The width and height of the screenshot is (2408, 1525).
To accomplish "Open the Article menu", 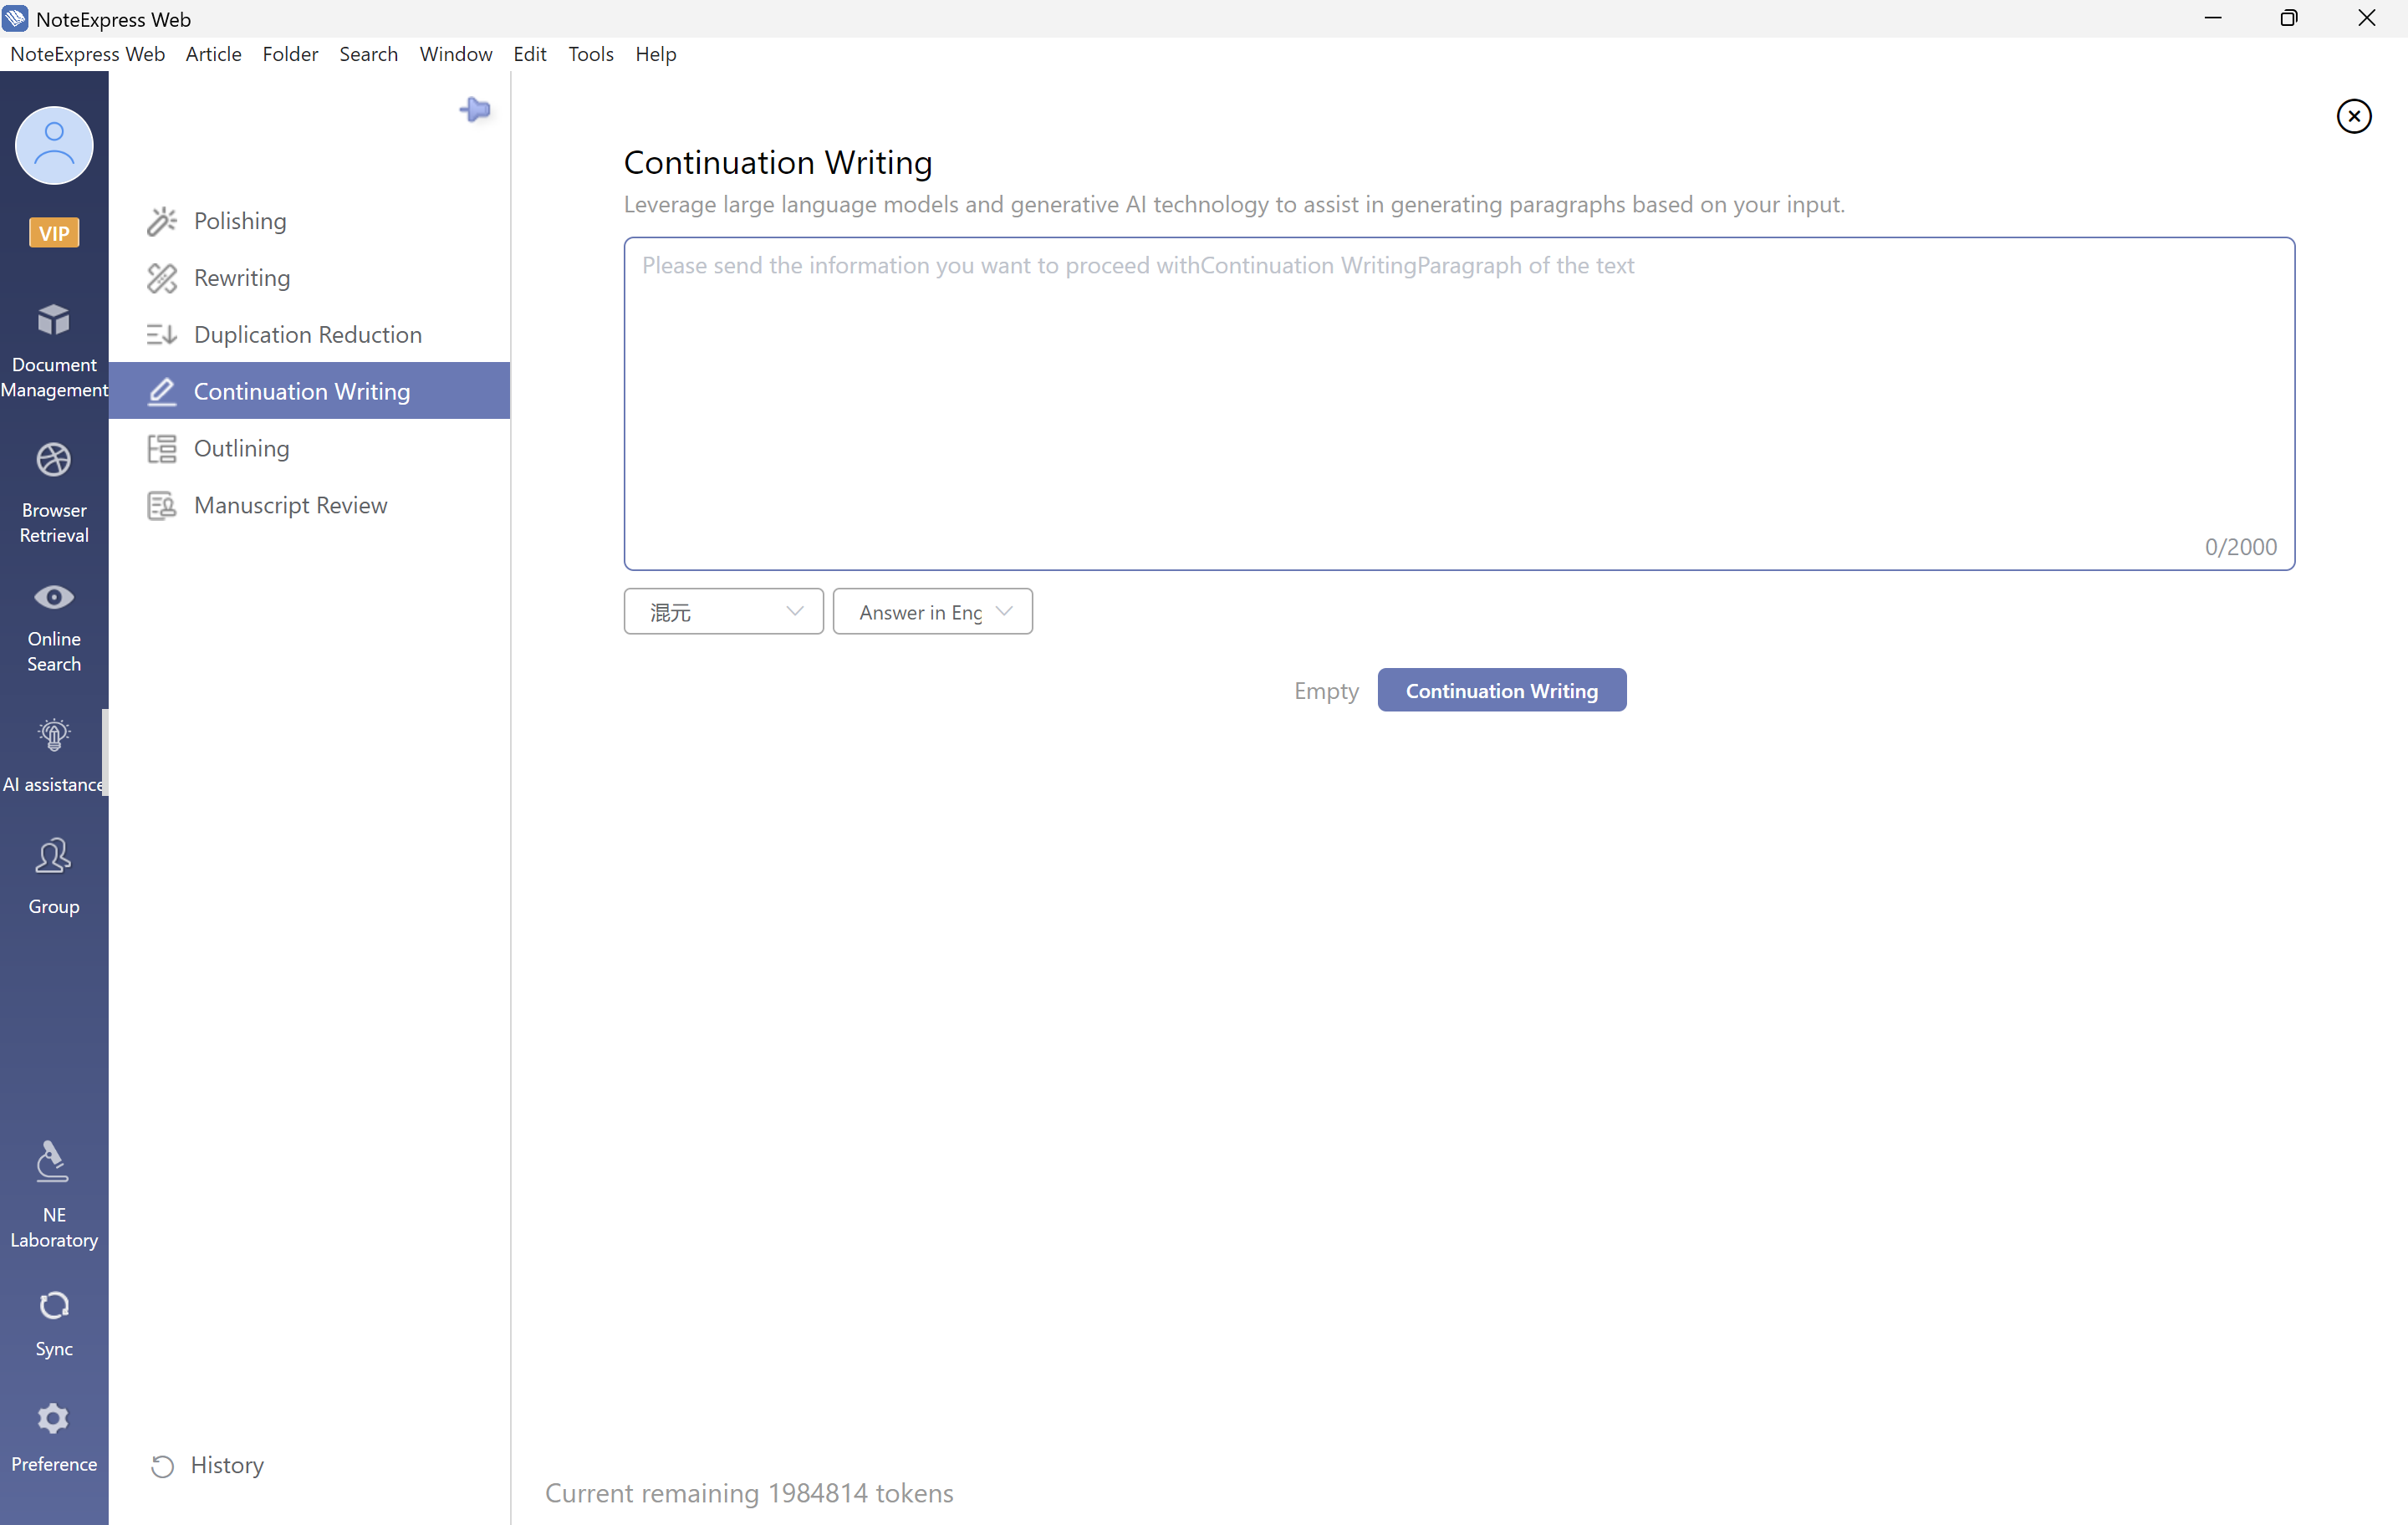I will coord(214,54).
